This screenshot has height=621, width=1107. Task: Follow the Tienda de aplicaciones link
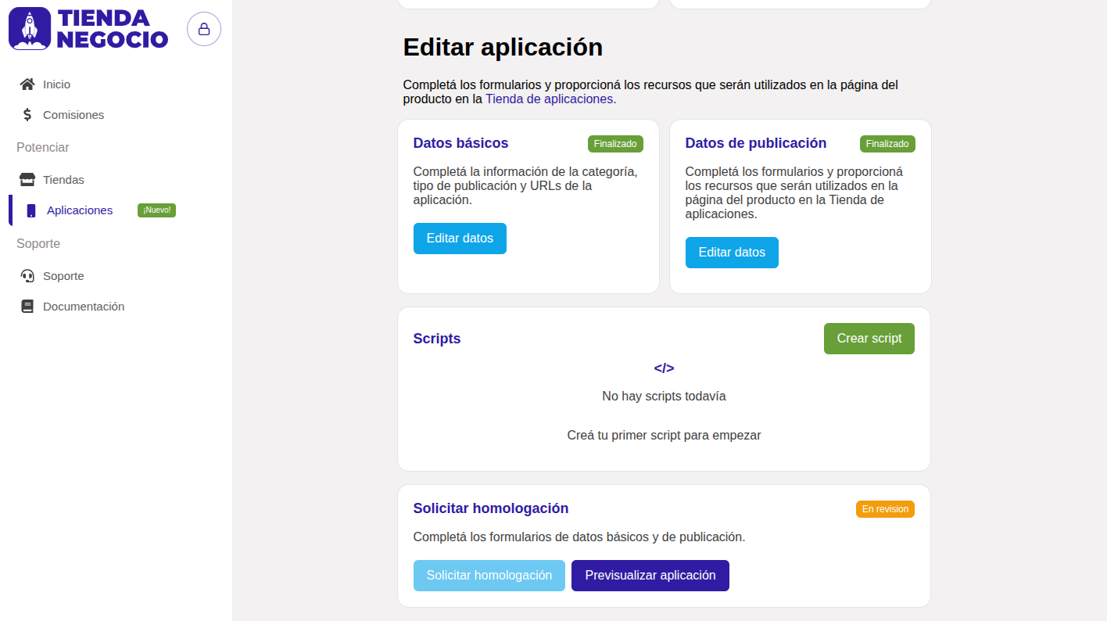click(x=551, y=99)
